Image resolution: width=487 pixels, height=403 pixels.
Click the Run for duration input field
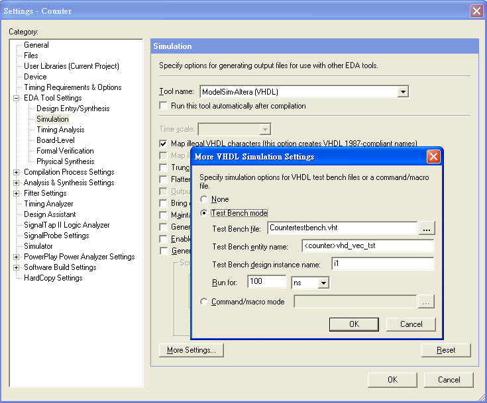(x=266, y=283)
